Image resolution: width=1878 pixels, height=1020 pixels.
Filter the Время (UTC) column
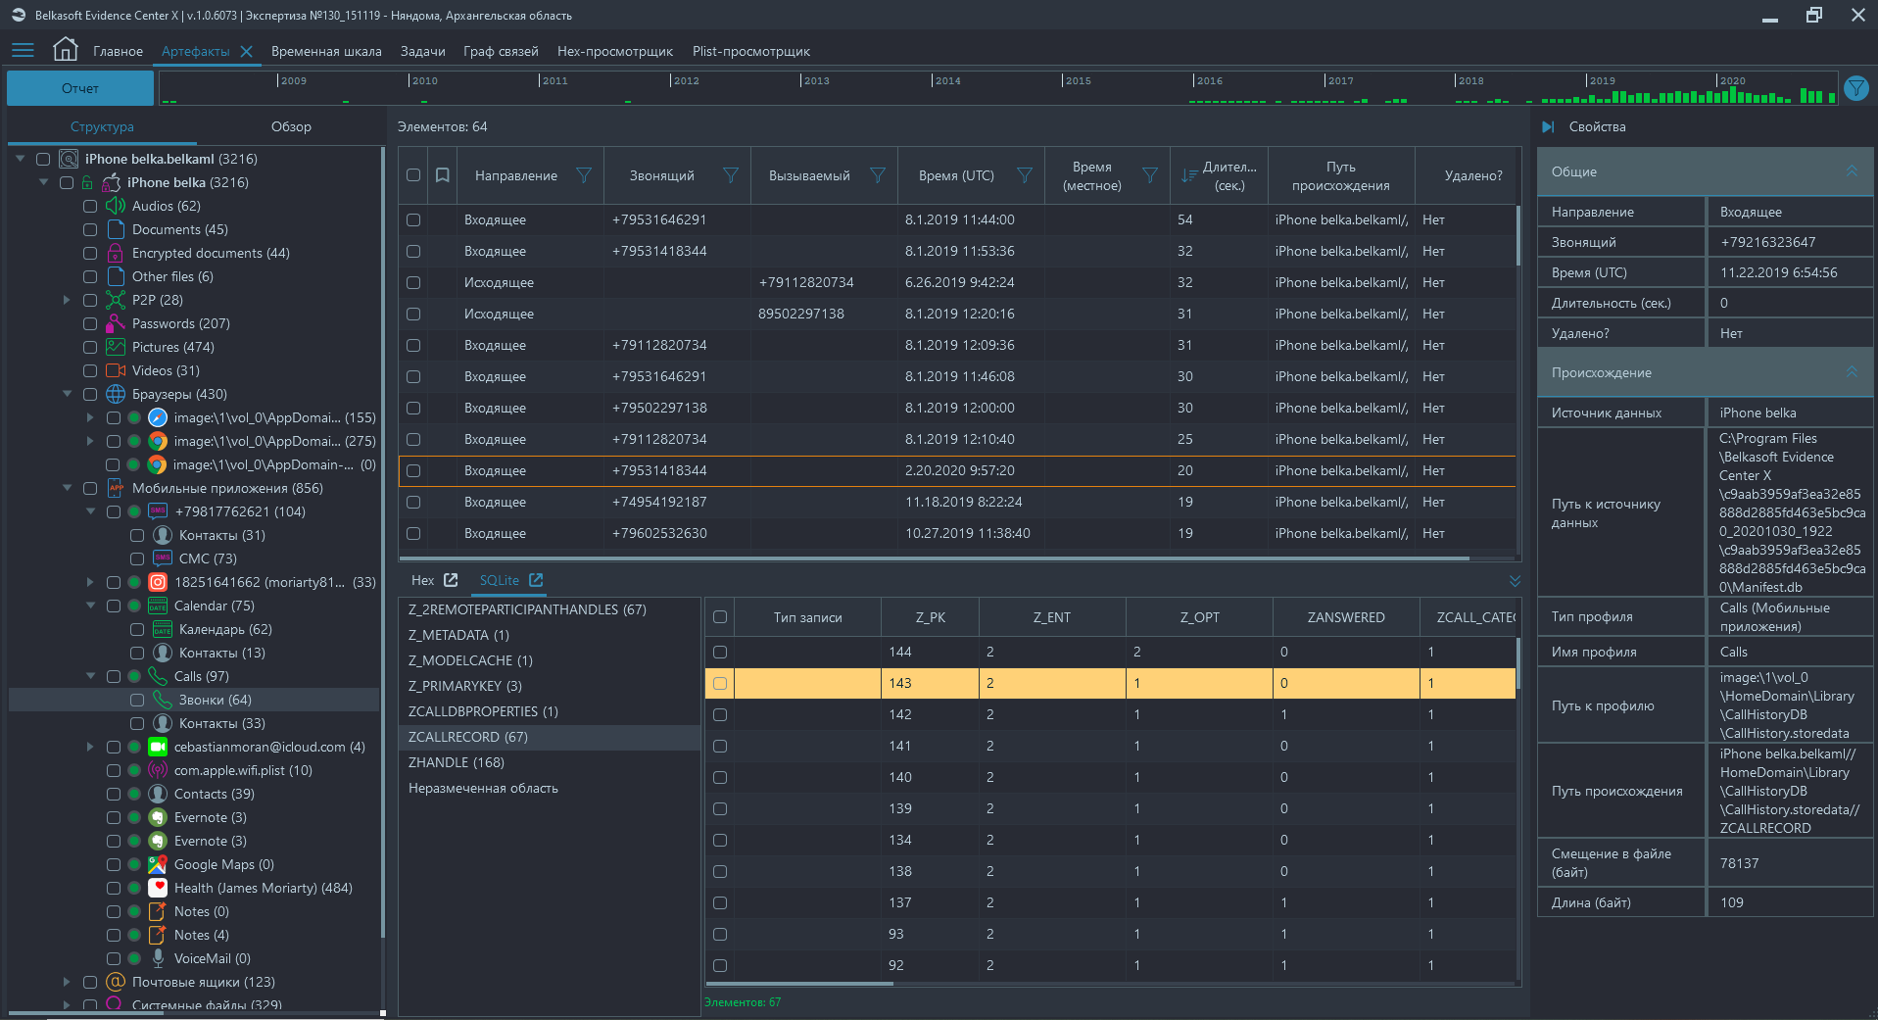(x=1025, y=175)
